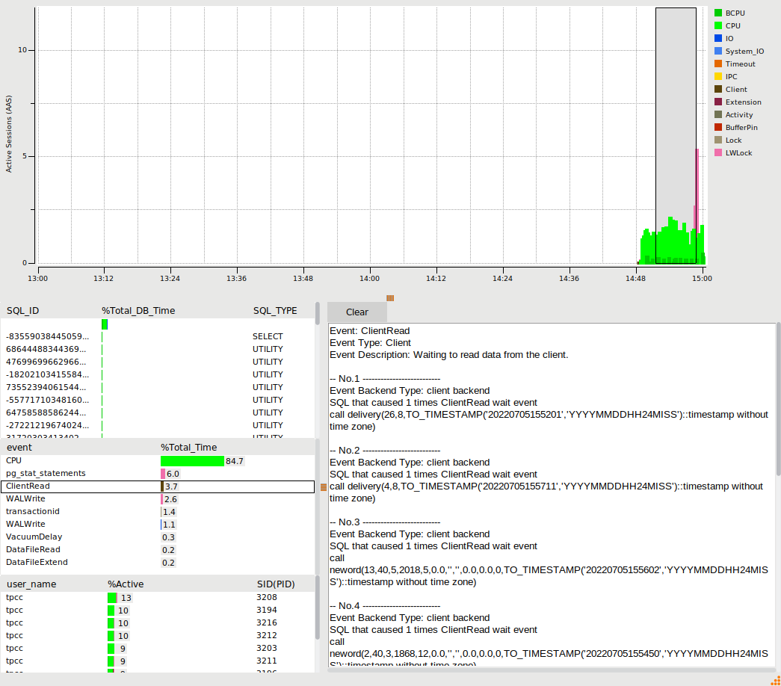Viewport: 781px width, 686px height.
Task: Select SQL row 47699699662966...
Action: coord(158,362)
